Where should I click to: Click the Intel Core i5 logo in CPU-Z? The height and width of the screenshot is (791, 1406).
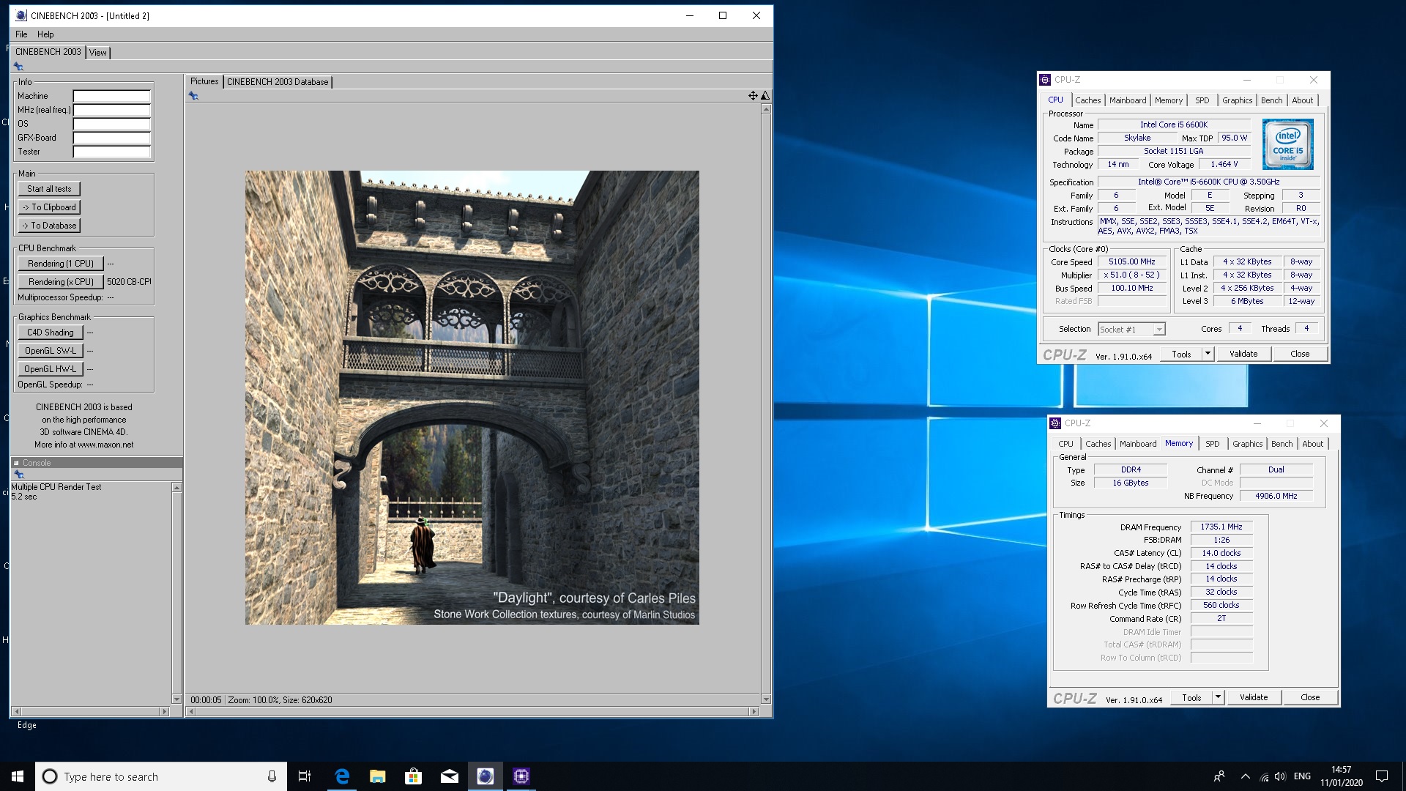click(x=1288, y=144)
